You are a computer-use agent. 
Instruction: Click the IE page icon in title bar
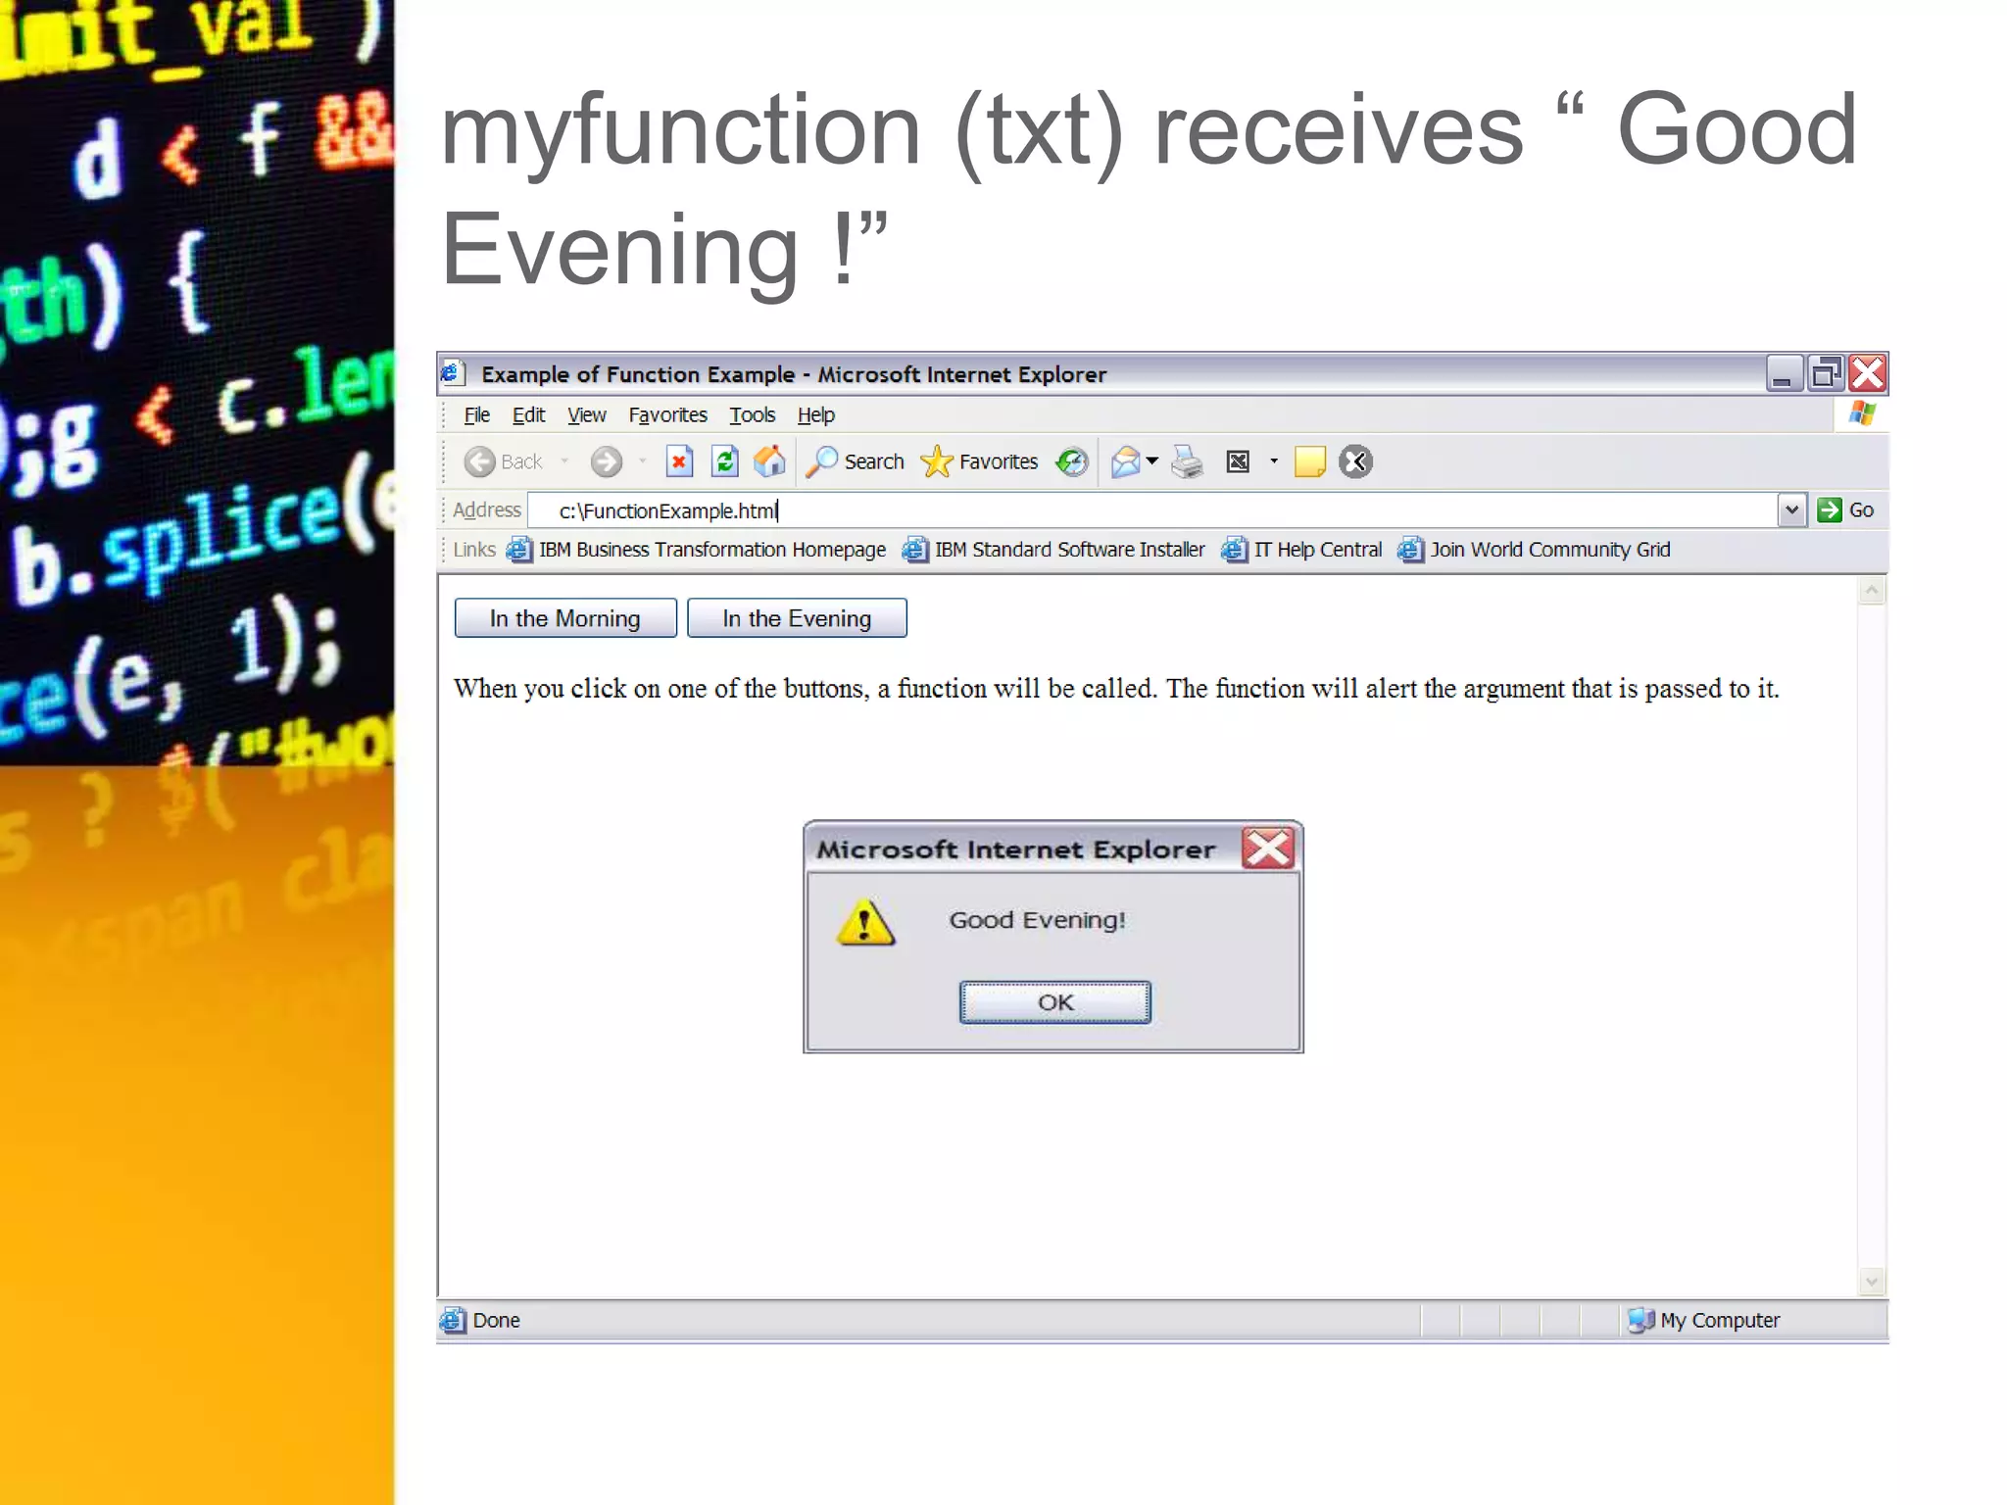pos(452,373)
